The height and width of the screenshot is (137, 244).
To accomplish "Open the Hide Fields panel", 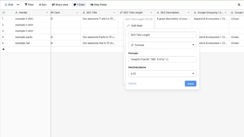I will 99,5.
